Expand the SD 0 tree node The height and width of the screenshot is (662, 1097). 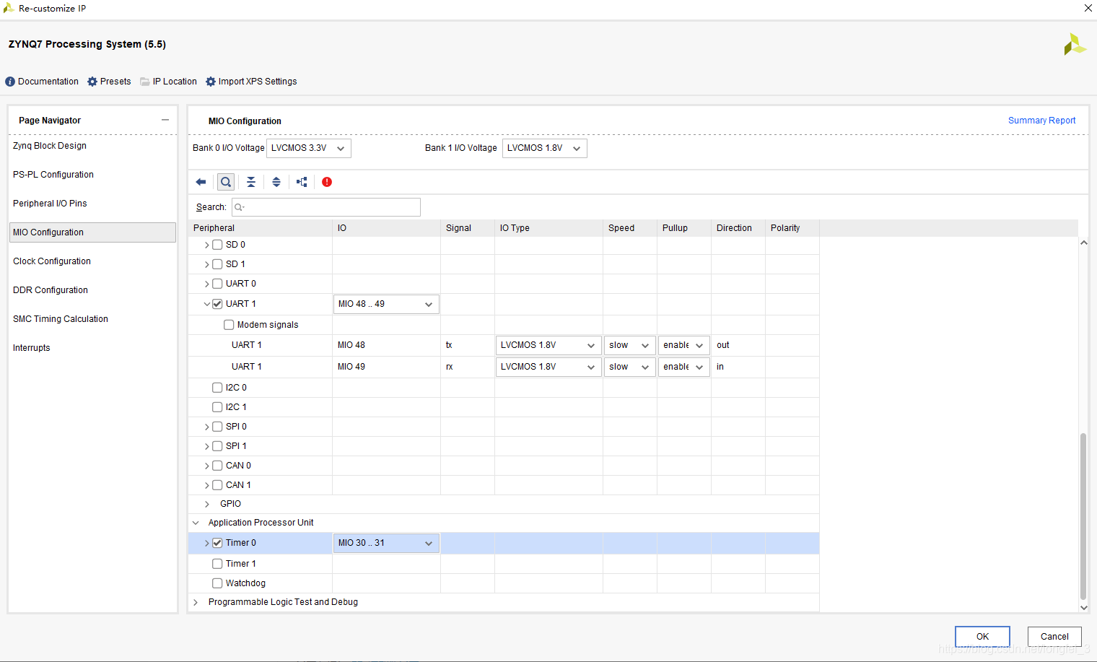coord(206,245)
